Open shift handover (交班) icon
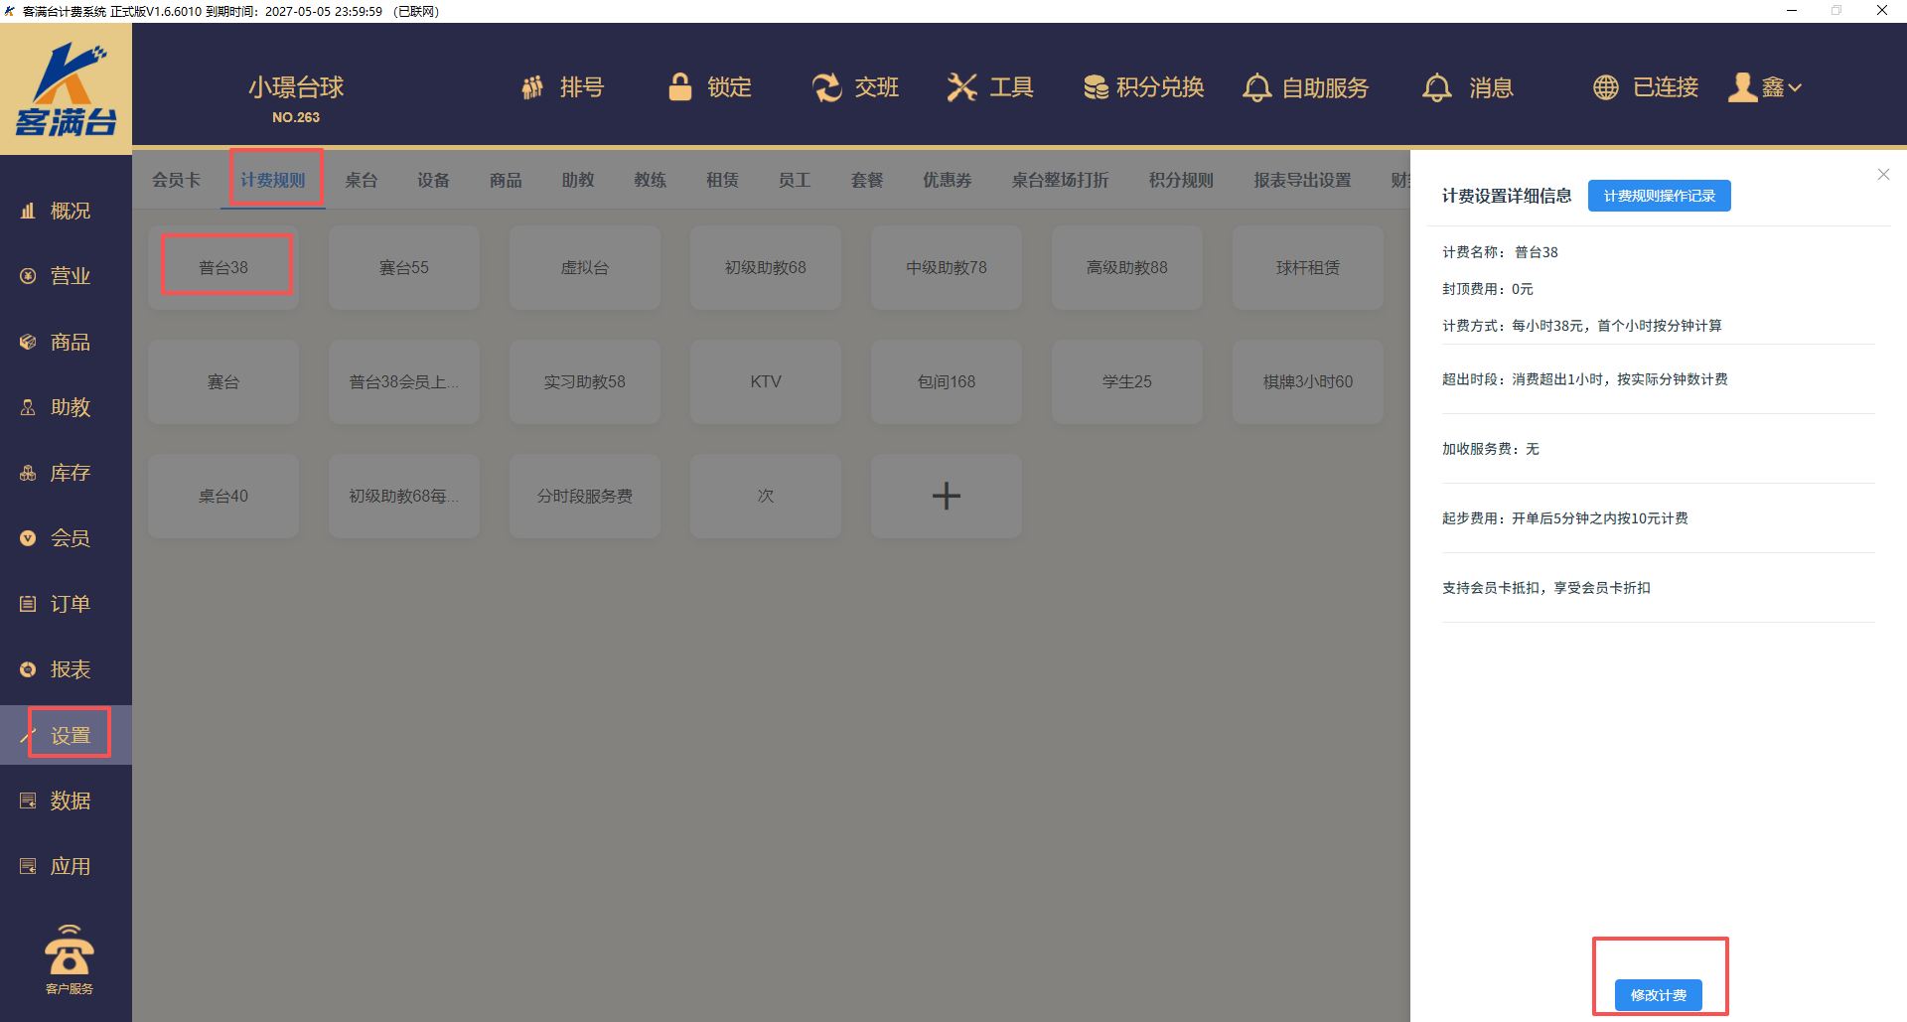This screenshot has width=1907, height=1022. point(826,87)
